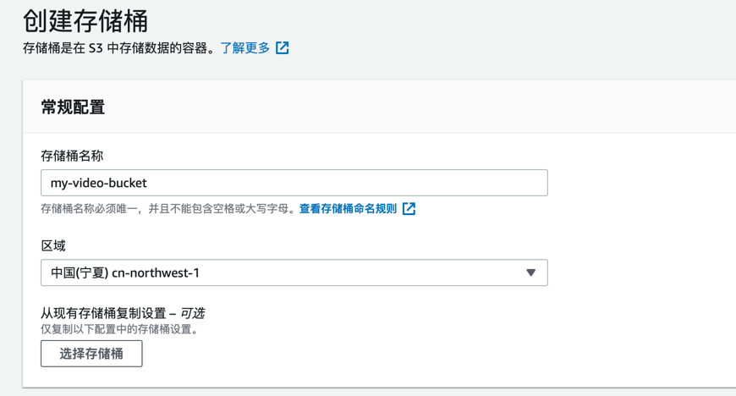Viewport: 736px width, 396px height.
Task: Click the 仅复制以下配置中的存储桶设置 description
Action: tap(120, 329)
